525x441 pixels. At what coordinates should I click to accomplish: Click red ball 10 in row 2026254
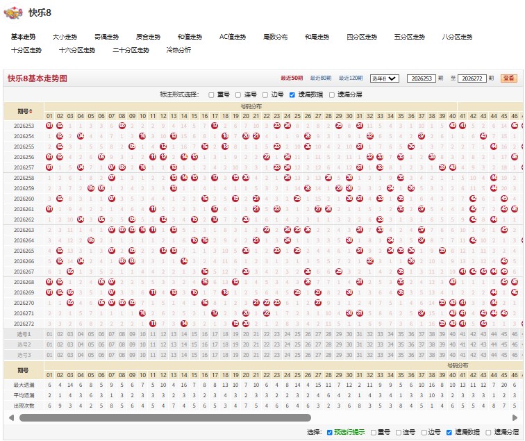pyautogui.click(x=142, y=136)
